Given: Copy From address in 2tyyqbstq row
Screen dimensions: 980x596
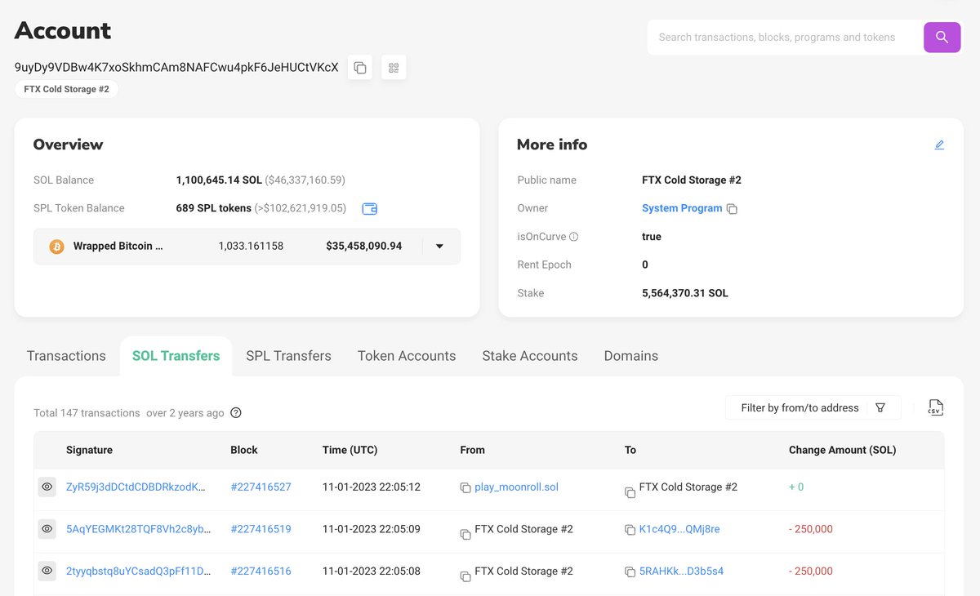Looking at the screenshot, I should tap(465, 576).
